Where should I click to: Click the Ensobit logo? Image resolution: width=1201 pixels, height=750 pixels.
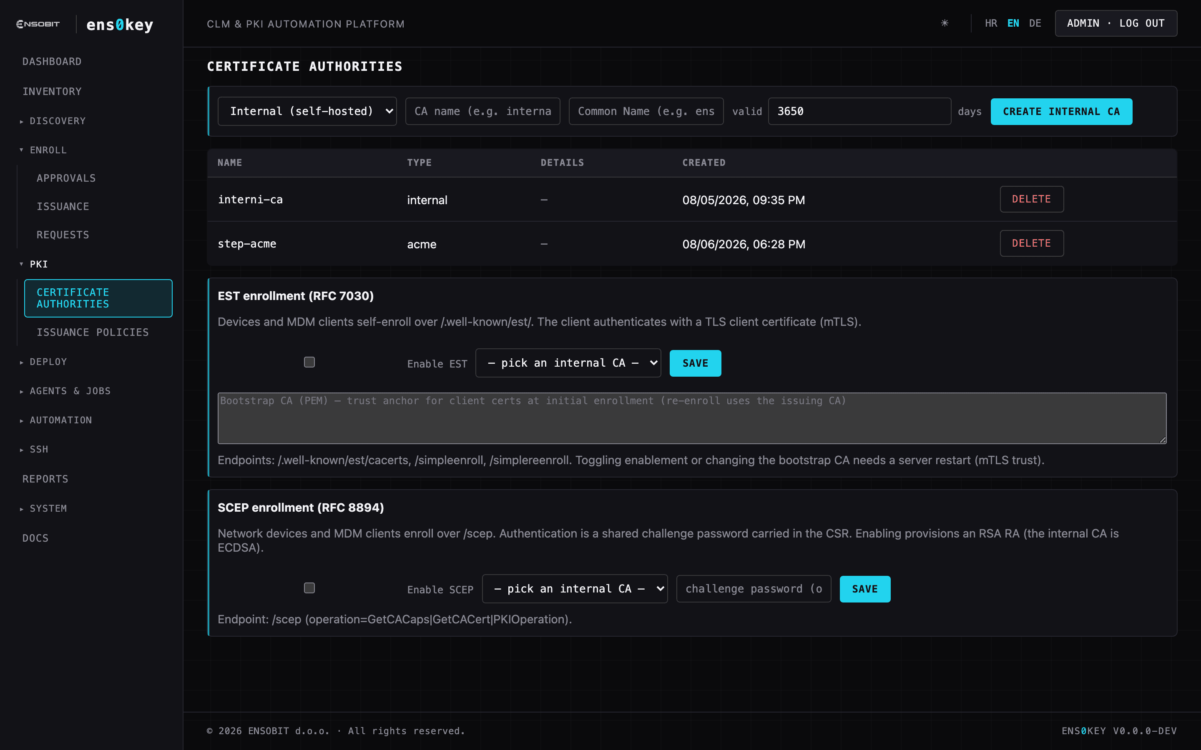coord(38,24)
